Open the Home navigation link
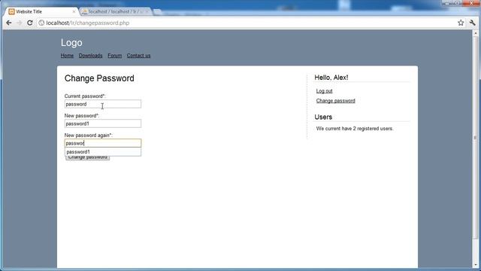This screenshot has width=481, height=271. pyautogui.click(x=67, y=56)
